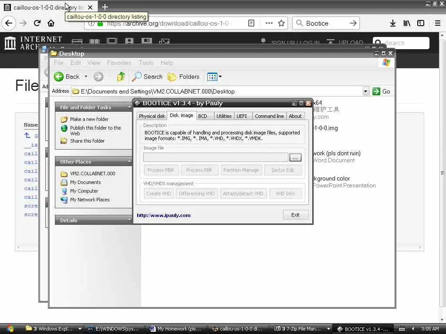Open Back history dropdown arrow

tap(86, 77)
